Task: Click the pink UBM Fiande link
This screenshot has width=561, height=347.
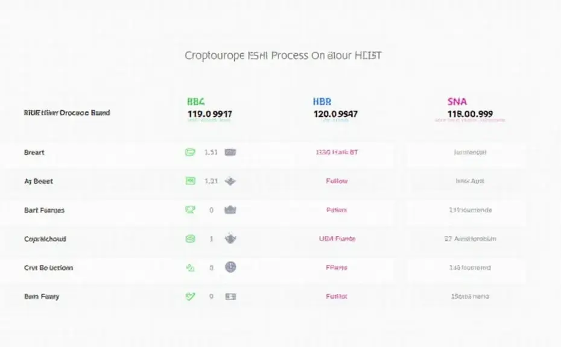Action: [337, 239]
